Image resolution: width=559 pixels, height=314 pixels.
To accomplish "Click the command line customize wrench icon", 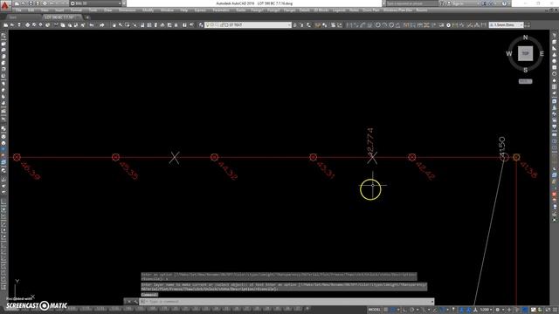I will point(135,302).
